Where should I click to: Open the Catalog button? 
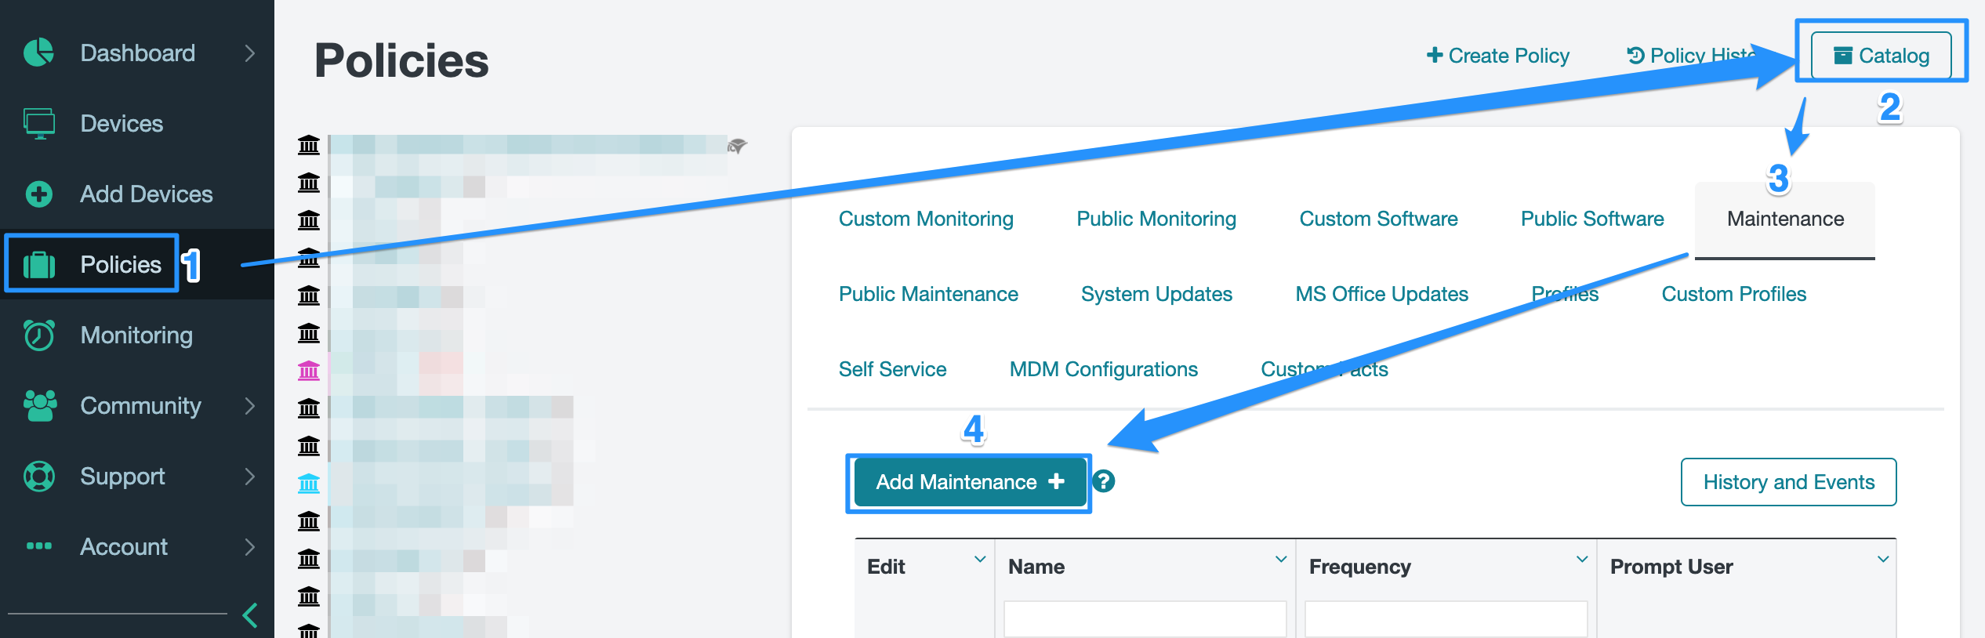tap(1881, 56)
